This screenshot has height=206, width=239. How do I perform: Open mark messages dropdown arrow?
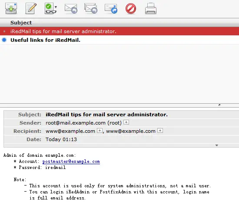point(56,7)
